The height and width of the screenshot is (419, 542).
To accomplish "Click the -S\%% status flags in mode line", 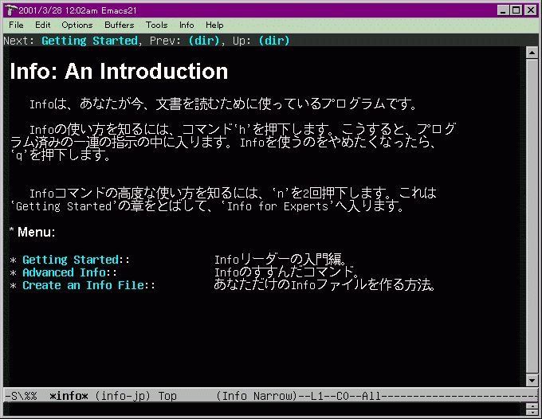I will tap(21, 396).
